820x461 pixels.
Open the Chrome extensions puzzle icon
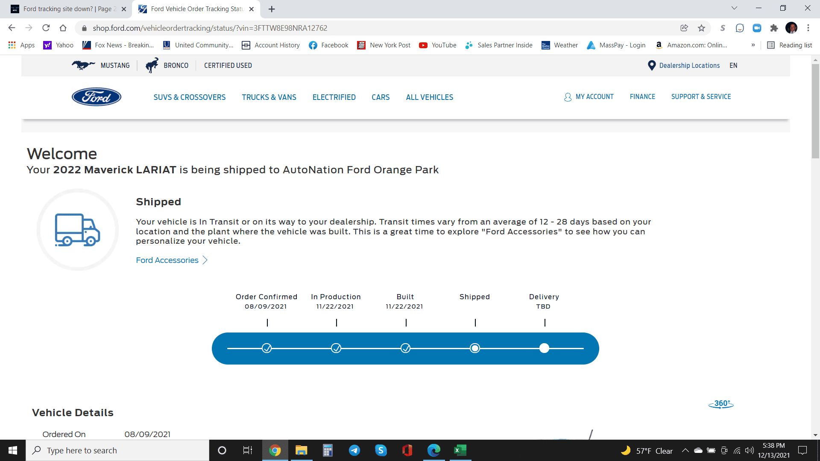(x=774, y=28)
